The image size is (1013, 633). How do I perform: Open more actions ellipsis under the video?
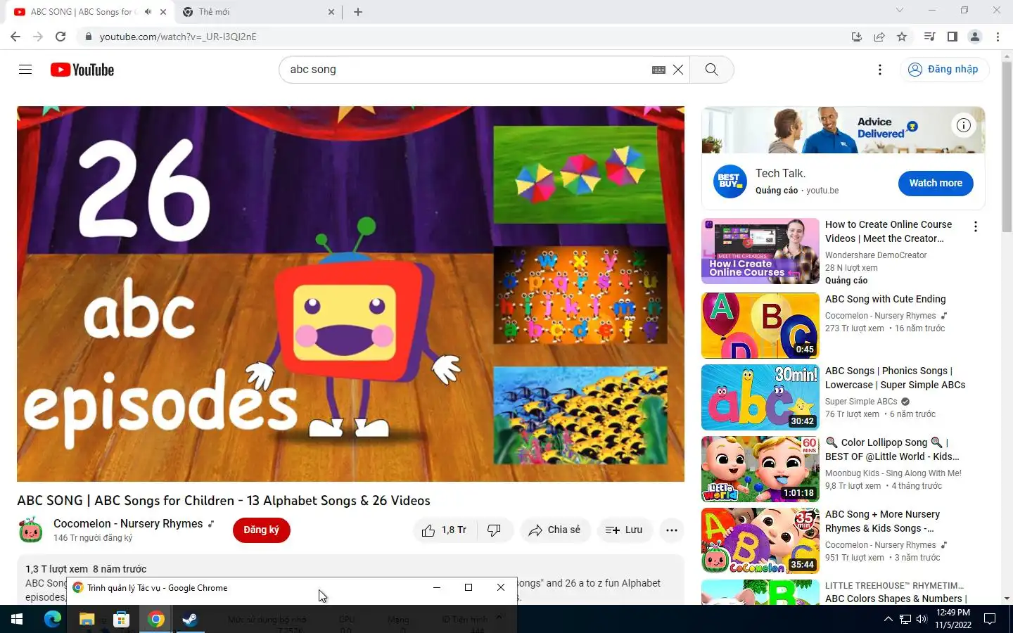[x=672, y=530]
